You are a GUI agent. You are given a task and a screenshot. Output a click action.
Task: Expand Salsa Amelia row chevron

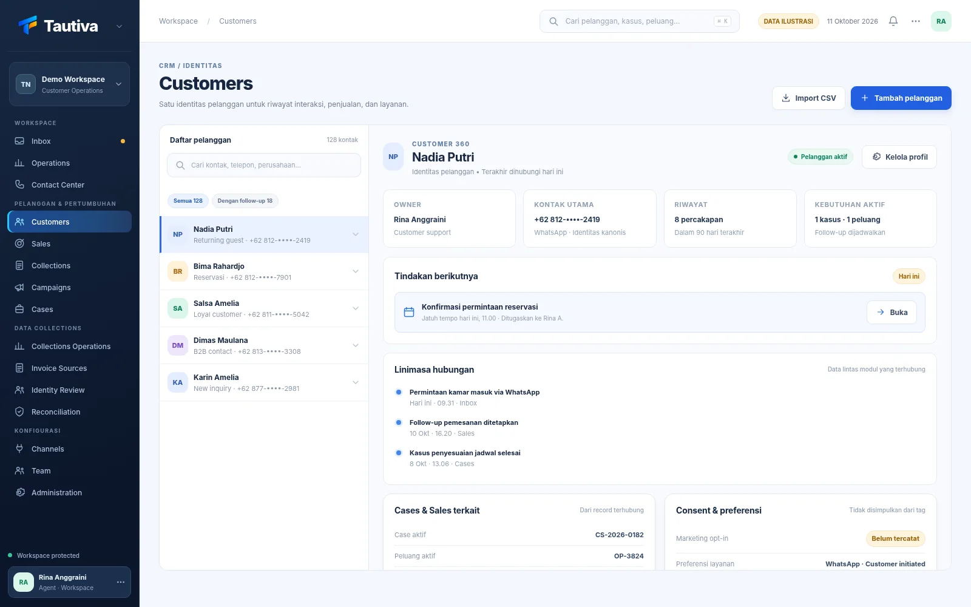click(x=356, y=308)
